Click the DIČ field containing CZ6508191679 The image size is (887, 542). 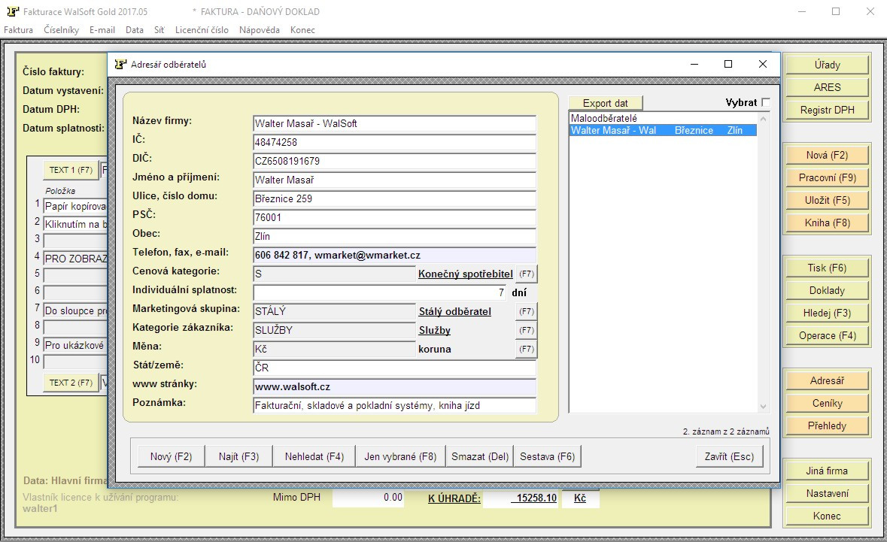click(x=394, y=161)
